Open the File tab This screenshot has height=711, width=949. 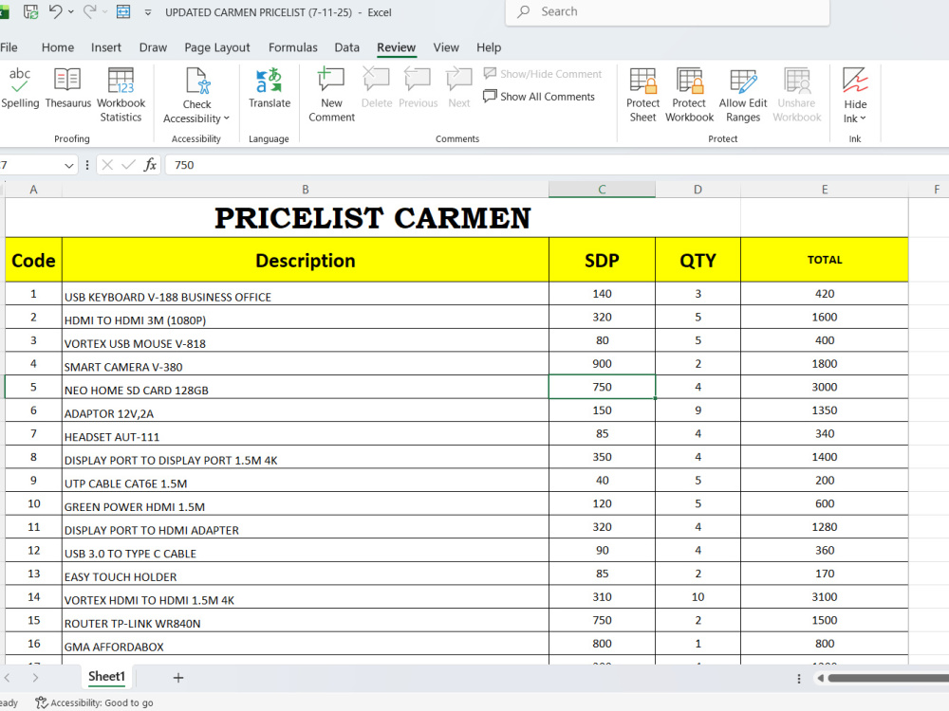[9, 47]
